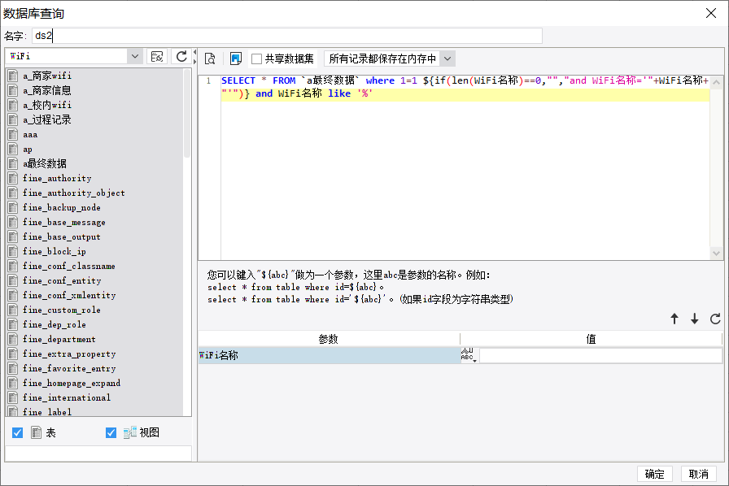Image resolution: width=729 pixels, height=486 pixels.
Task: Confirm with the 确定 button
Action: 654,474
